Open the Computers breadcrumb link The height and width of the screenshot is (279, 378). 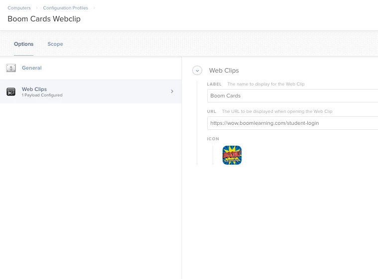pos(19,8)
